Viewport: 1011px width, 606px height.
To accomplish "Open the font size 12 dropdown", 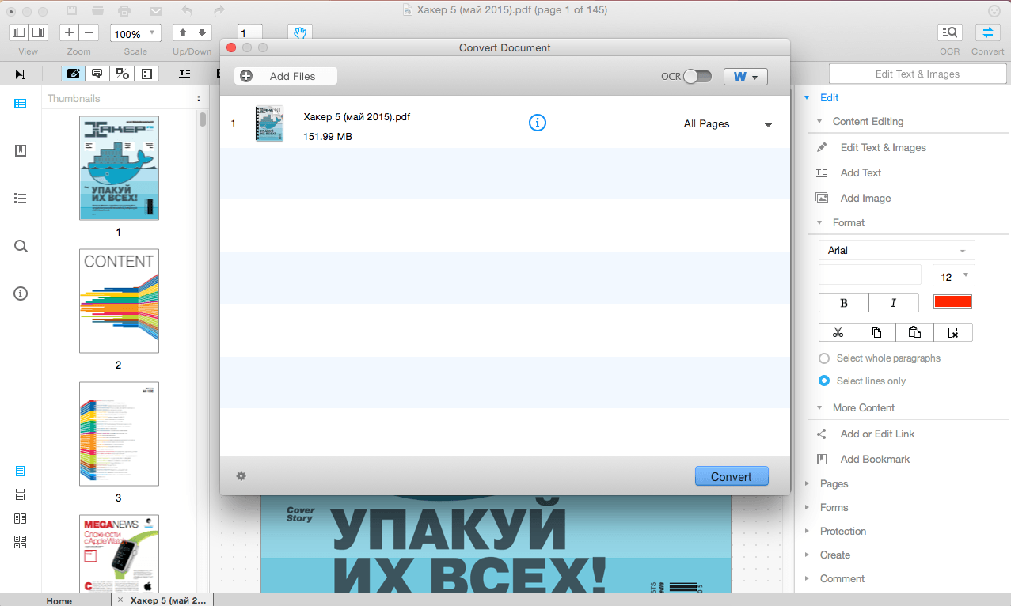I will click(x=954, y=276).
